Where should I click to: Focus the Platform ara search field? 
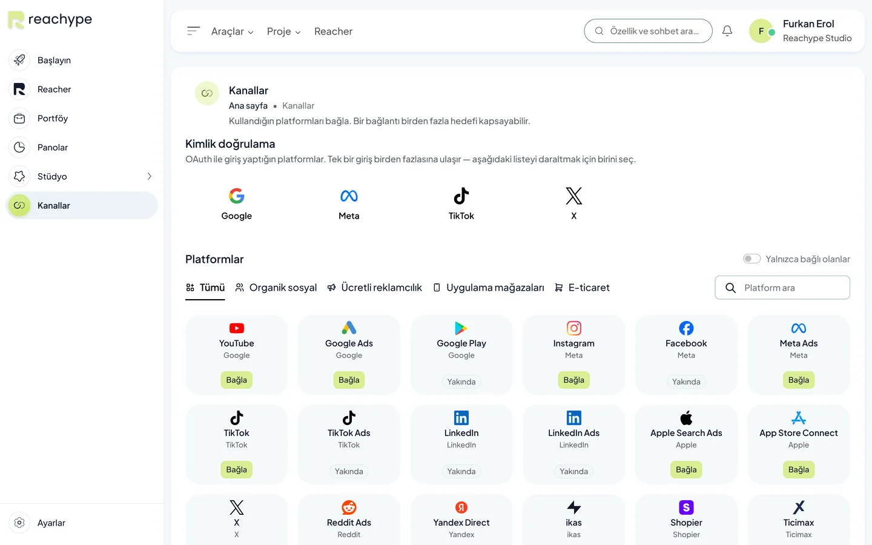(782, 288)
